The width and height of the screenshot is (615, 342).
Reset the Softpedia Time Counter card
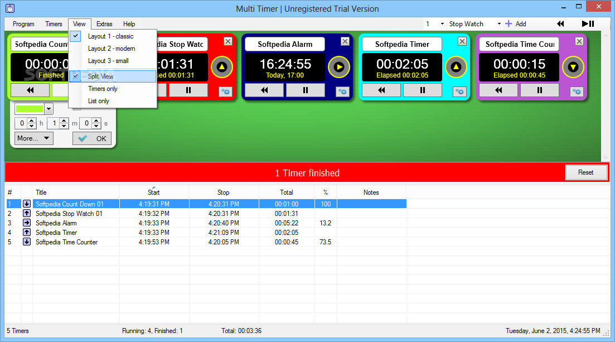pyautogui.click(x=498, y=90)
